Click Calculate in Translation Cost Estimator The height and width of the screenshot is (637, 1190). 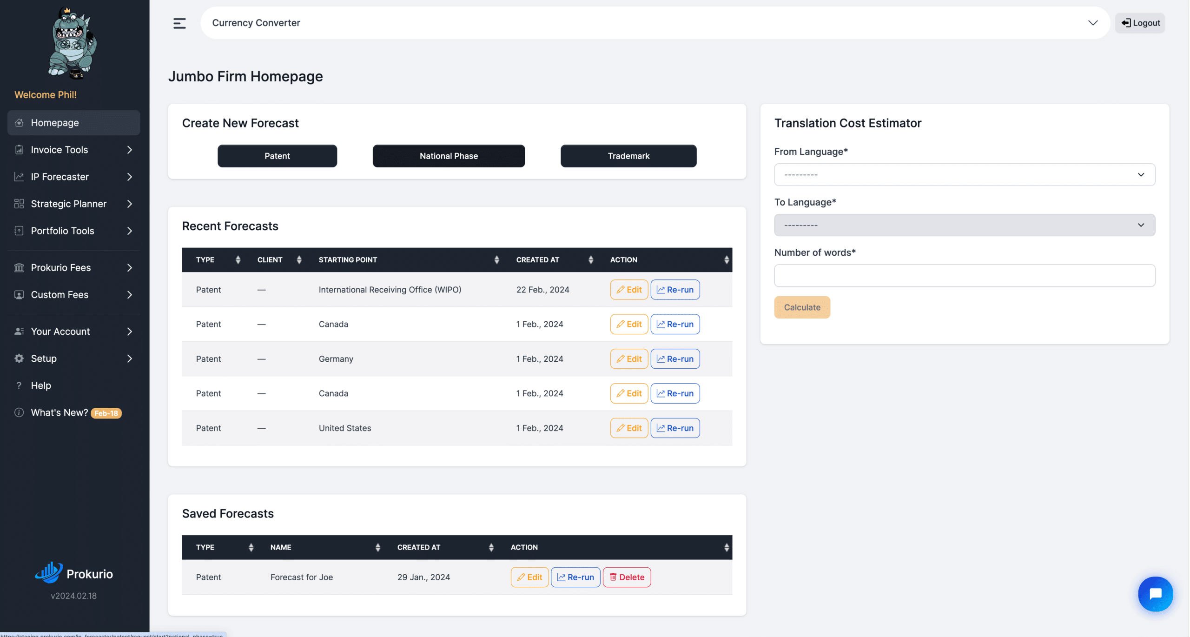(802, 307)
